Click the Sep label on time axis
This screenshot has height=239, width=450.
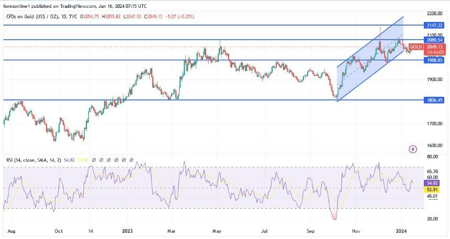310,231
